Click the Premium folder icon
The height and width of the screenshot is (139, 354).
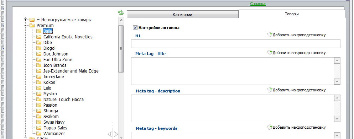pos(32,26)
